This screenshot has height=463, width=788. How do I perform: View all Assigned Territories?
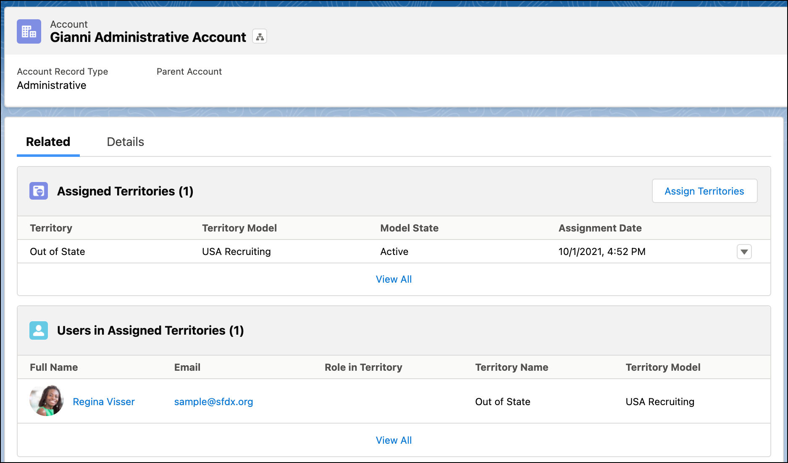394,279
